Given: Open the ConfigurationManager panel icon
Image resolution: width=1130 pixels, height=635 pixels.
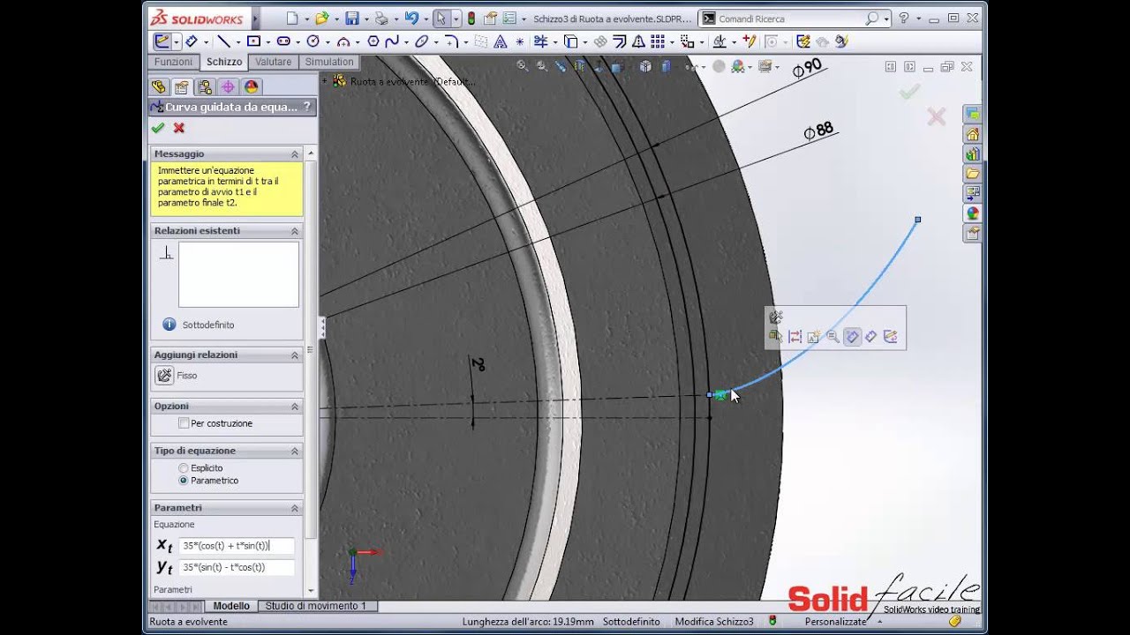Looking at the screenshot, I should pyautogui.click(x=205, y=86).
